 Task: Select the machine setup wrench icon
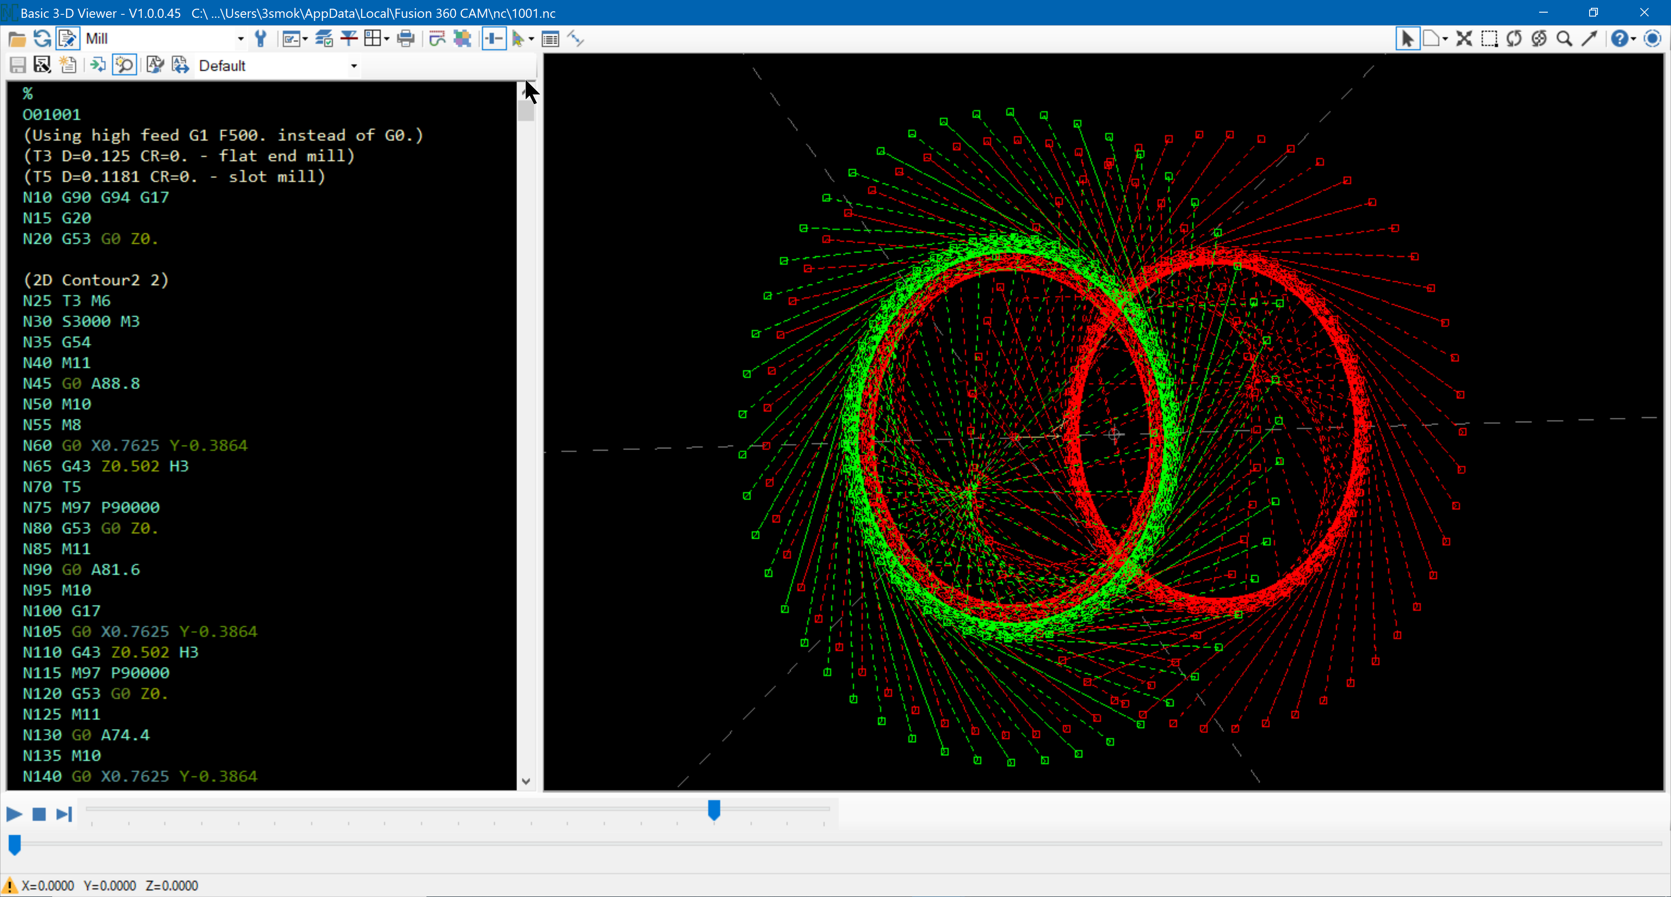(262, 37)
